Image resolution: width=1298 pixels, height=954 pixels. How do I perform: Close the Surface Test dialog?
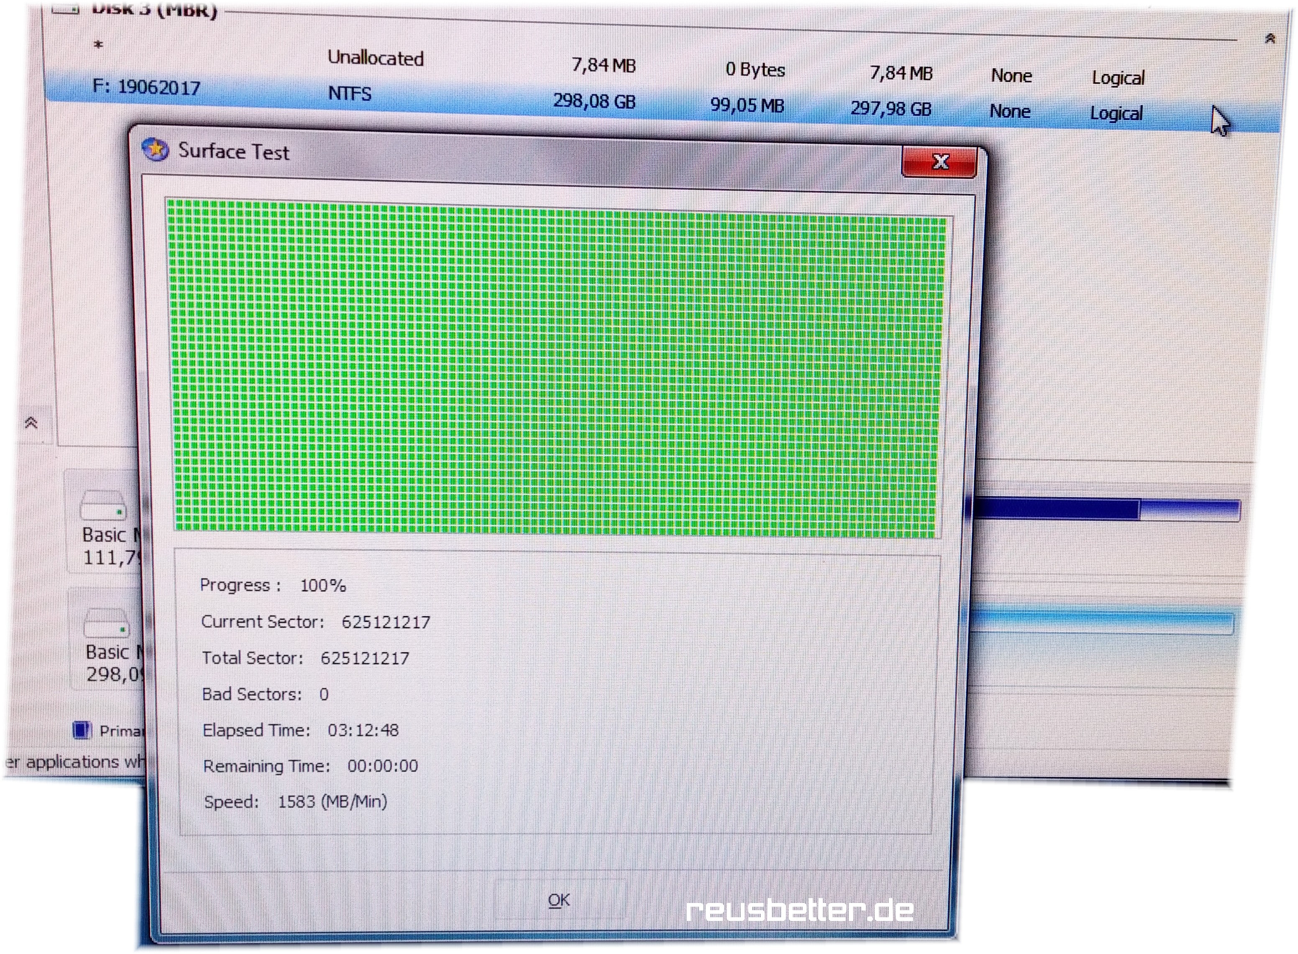tap(939, 162)
